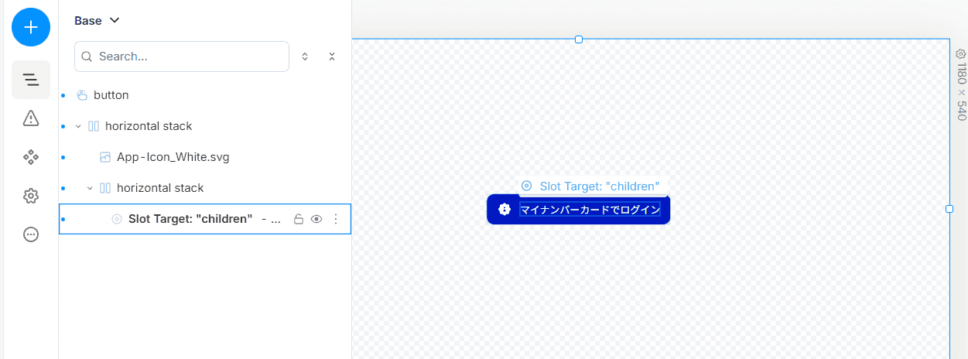Collapse the first horizontal stack row
This screenshot has width=968, height=359.
[x=78, y=126]
